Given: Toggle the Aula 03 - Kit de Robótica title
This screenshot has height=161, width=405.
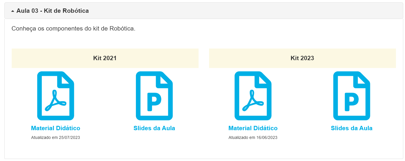Looking at the screenshot, I should click(52, 11).
